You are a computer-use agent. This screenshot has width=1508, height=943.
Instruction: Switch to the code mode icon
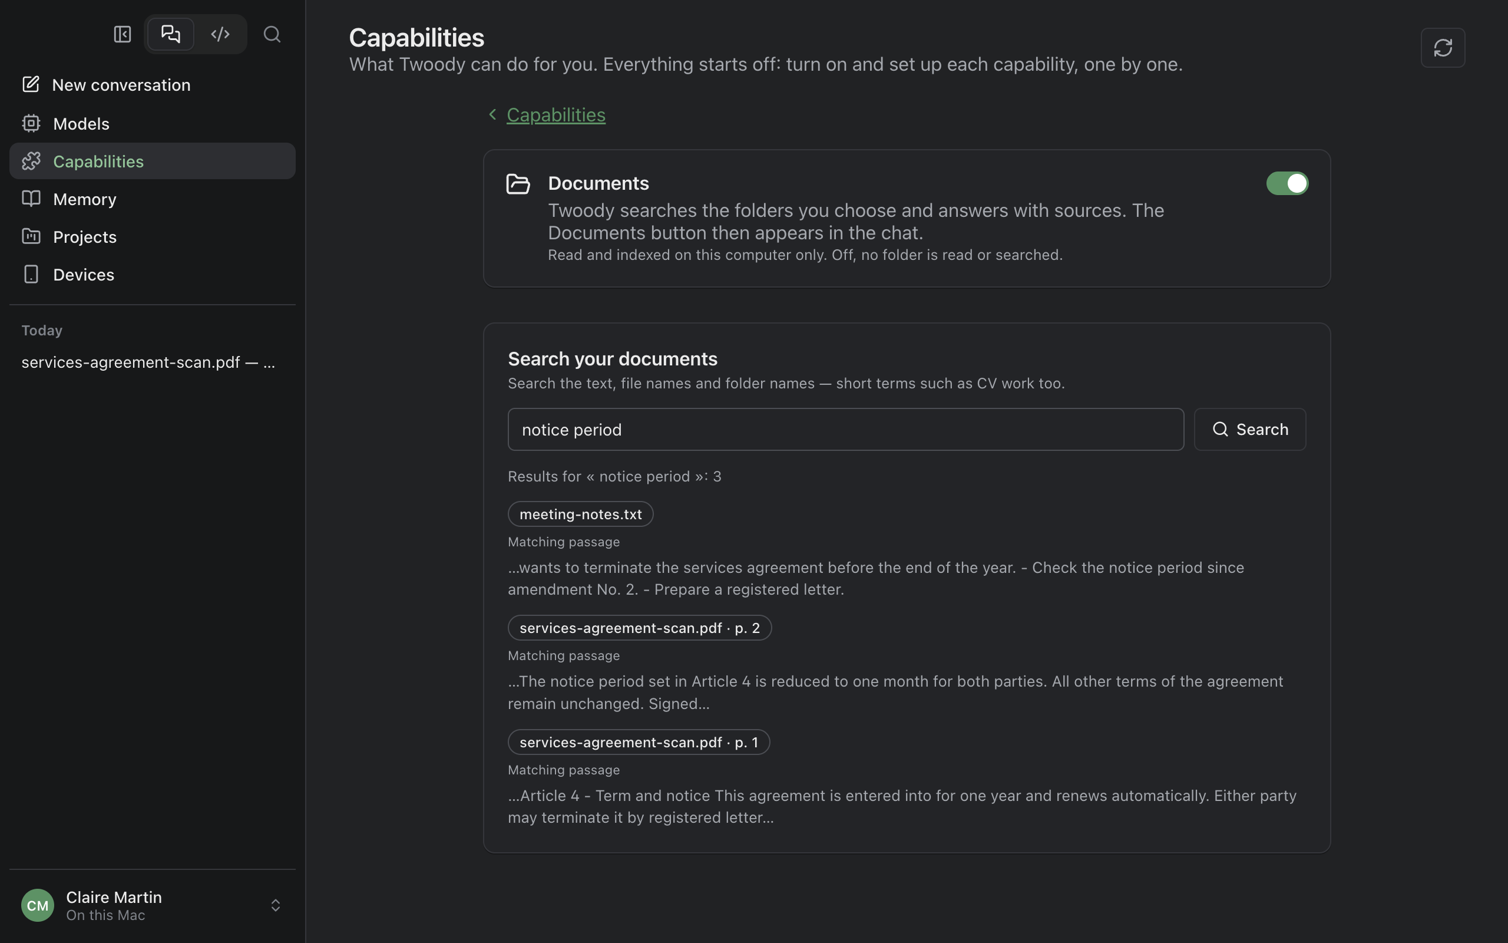tap(220, 34)
